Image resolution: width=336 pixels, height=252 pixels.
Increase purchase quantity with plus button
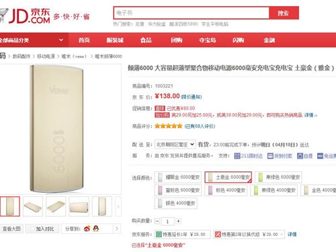point(178,221)
